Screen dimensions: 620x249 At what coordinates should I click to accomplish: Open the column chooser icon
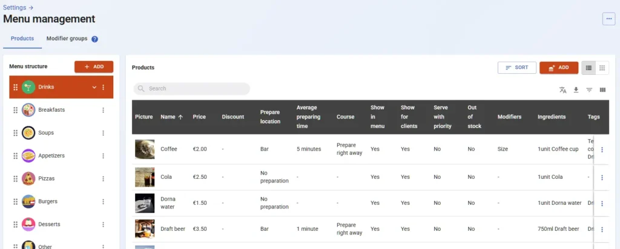602,90
